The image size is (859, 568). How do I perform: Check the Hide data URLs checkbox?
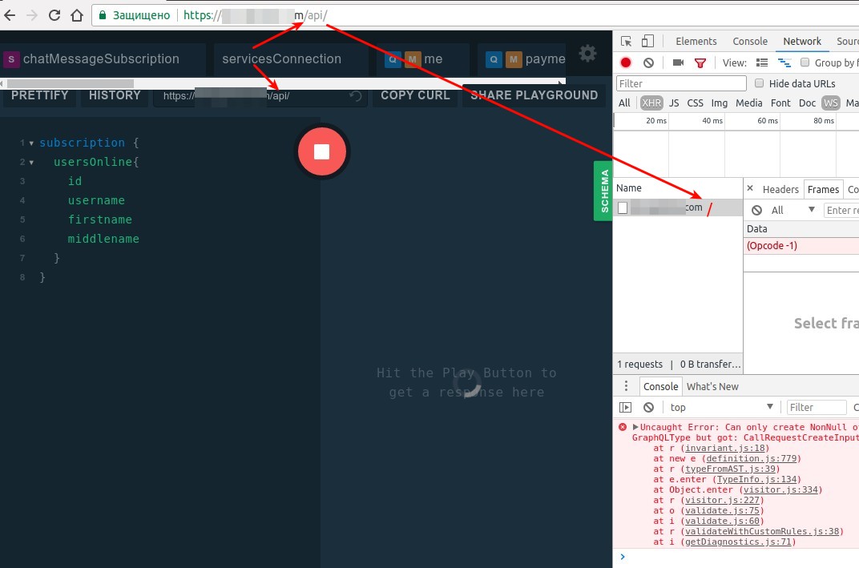[759, 83]
